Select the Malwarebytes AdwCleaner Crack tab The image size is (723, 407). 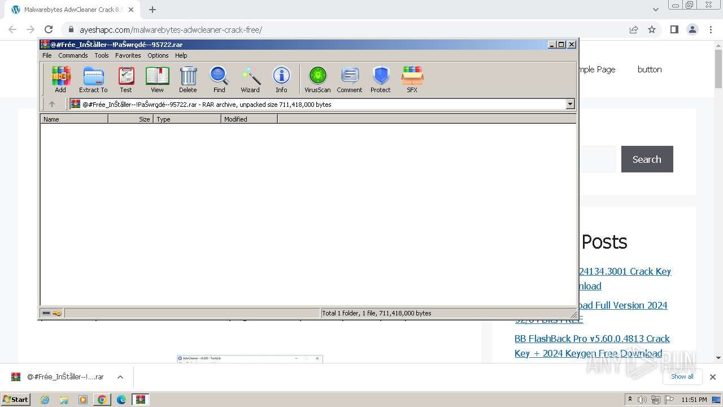point(71,10)
